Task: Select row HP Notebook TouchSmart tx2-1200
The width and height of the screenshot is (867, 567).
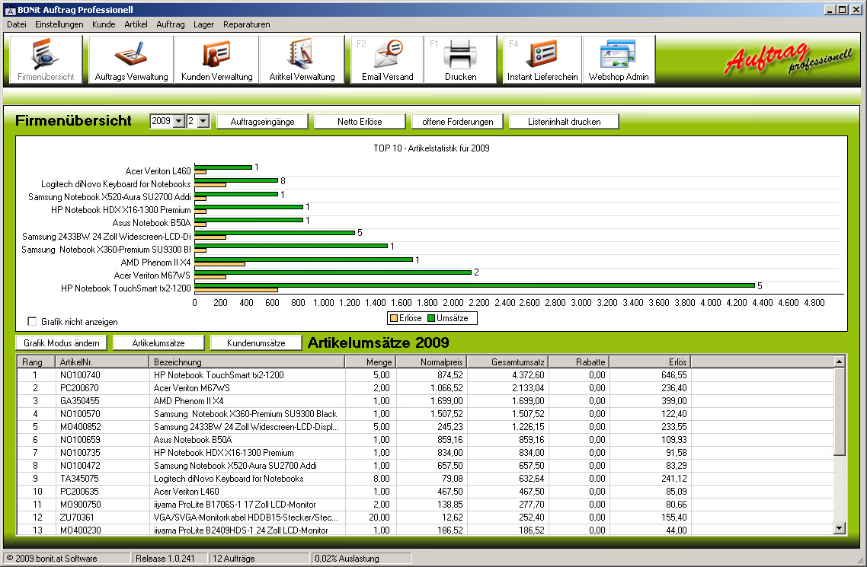Action: click(425, 375)
